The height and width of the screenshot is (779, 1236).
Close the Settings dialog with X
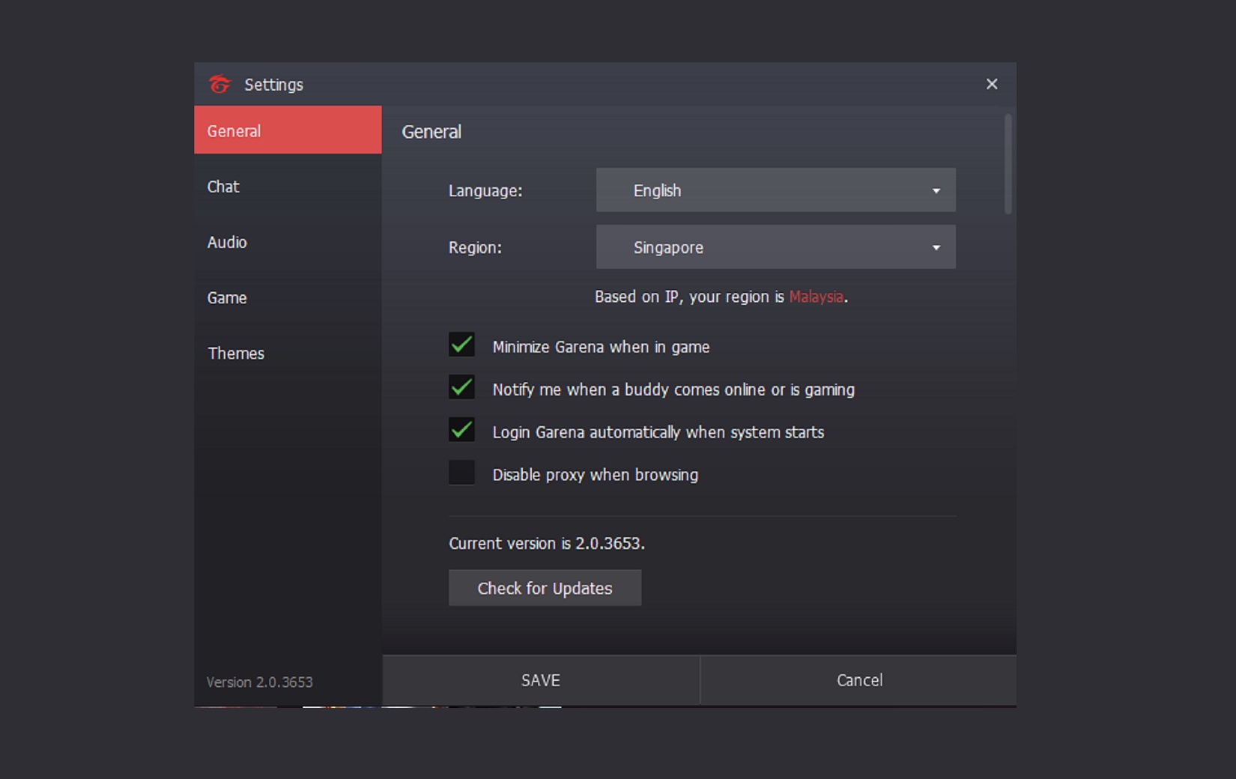pyautogui.click(x=991, y=85)
